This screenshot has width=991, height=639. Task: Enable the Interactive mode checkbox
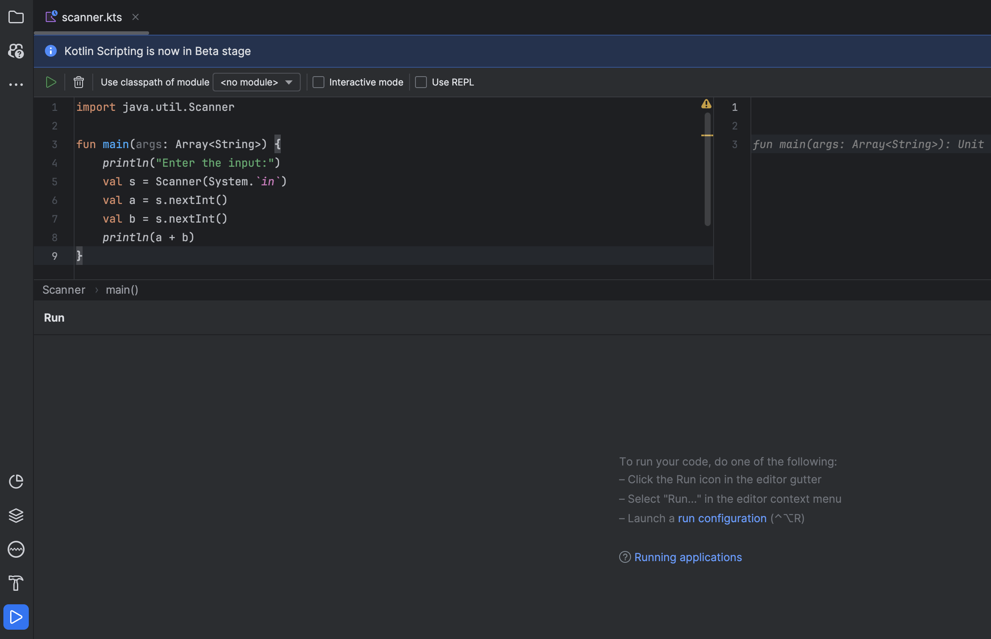click(x=318, y=82)
